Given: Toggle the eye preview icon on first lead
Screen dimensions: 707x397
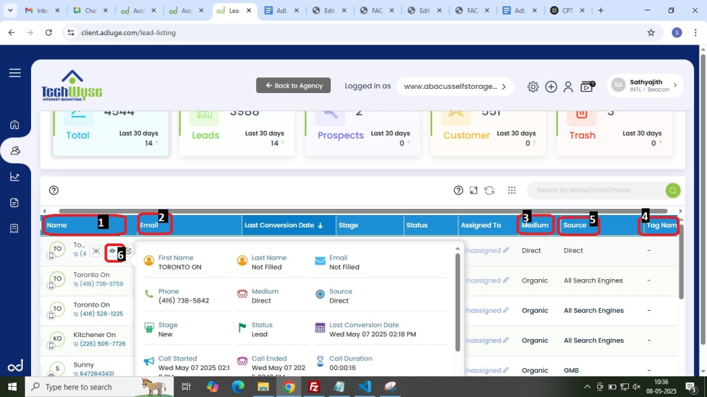Looking at the screenshot, I should 113,252.
